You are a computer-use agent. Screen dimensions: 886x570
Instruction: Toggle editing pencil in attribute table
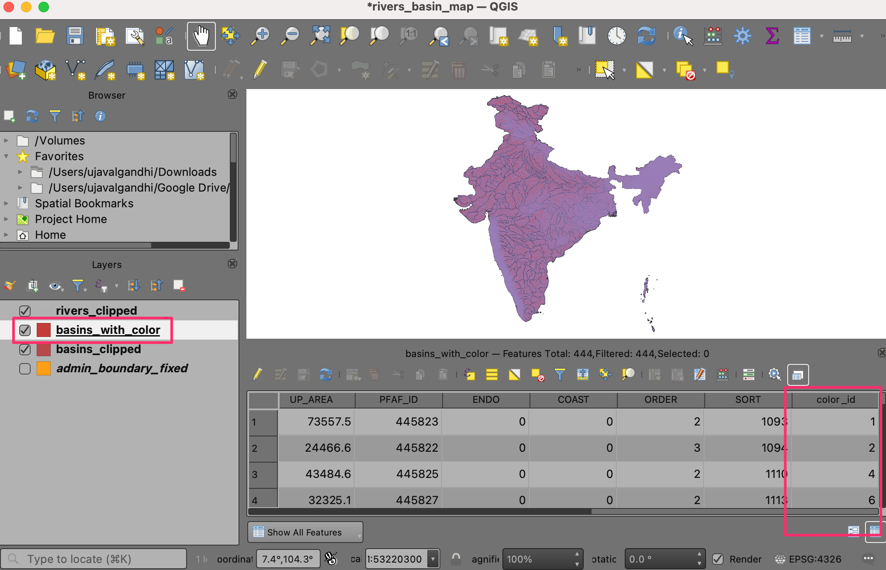coord(258,374)
